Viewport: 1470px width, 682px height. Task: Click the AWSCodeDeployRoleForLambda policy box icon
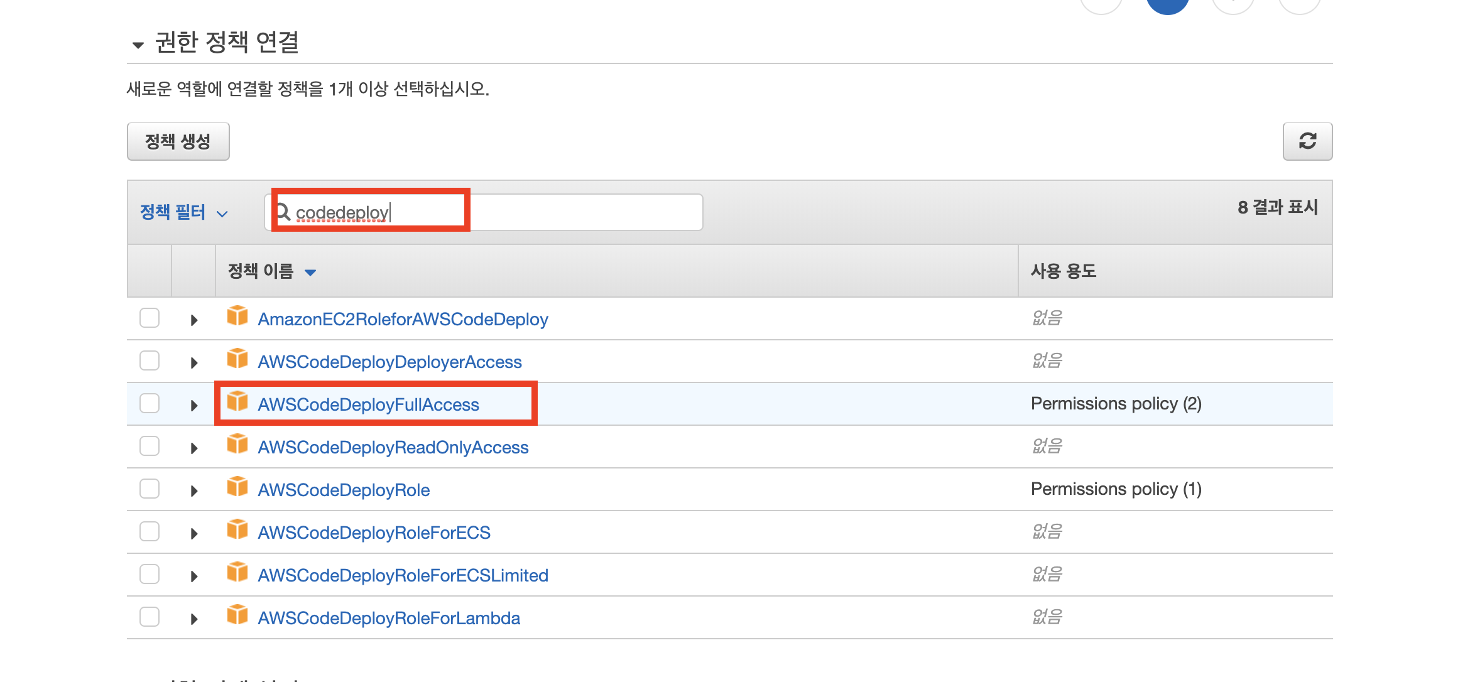(x=237, y=615)
